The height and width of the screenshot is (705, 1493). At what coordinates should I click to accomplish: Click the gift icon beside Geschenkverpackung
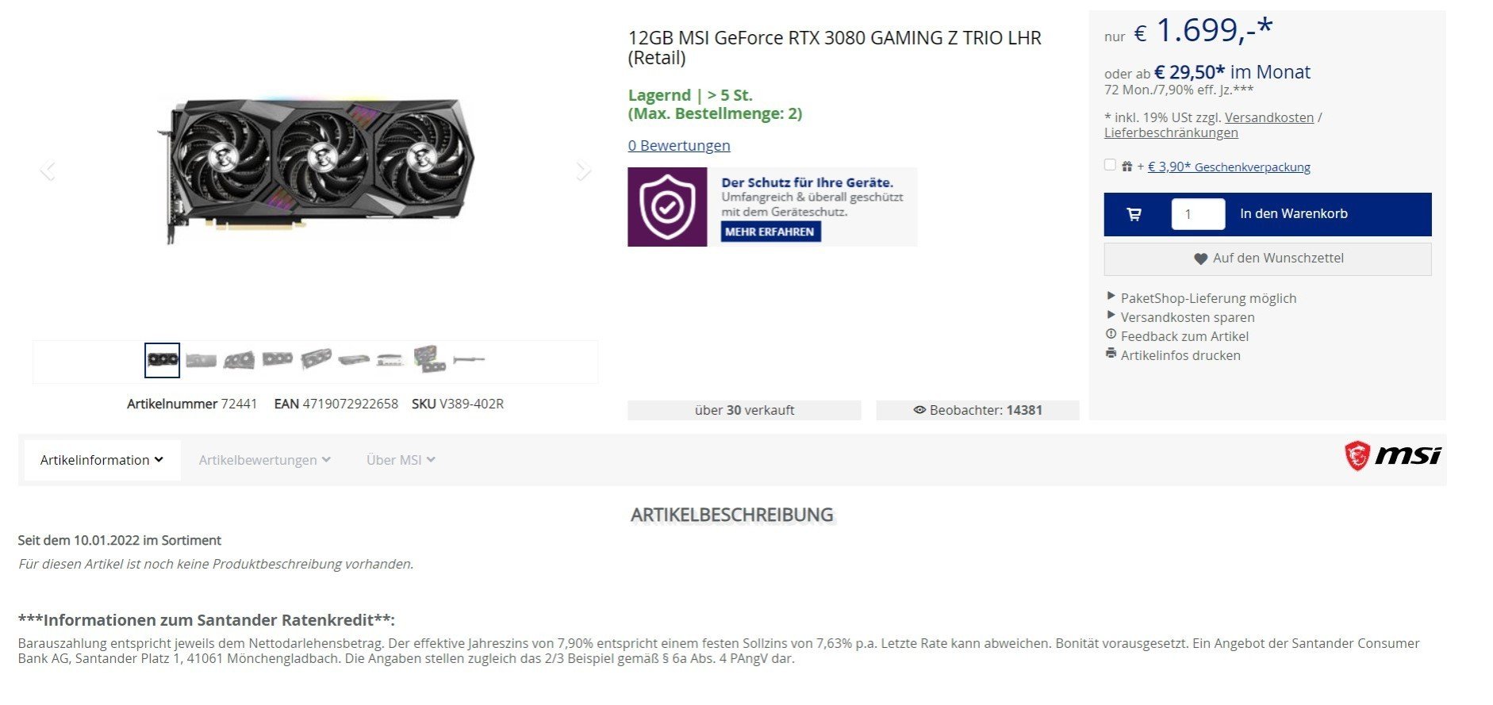click(1126, 167)
